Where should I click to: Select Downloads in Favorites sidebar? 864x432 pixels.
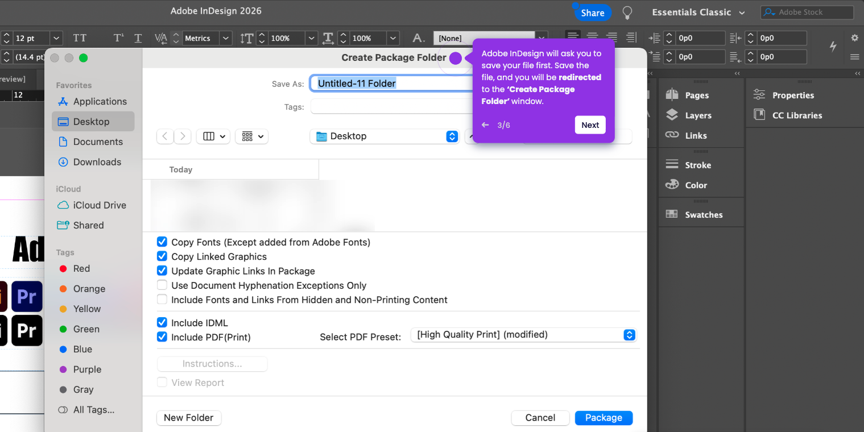click(93, 162)
